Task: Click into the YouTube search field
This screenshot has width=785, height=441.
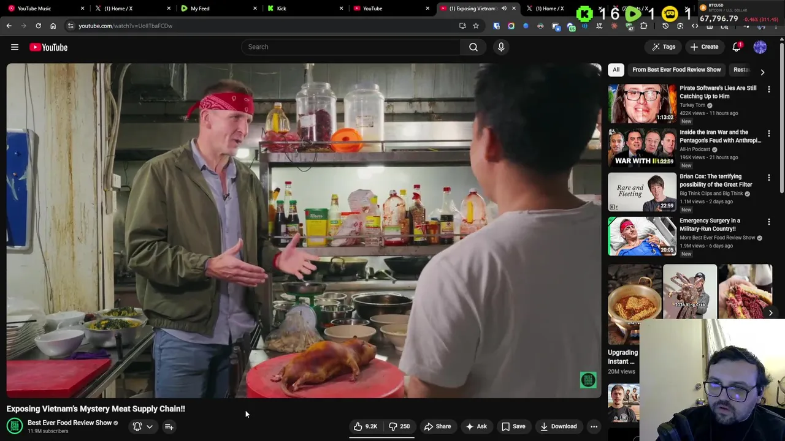Action: point(351,47)
